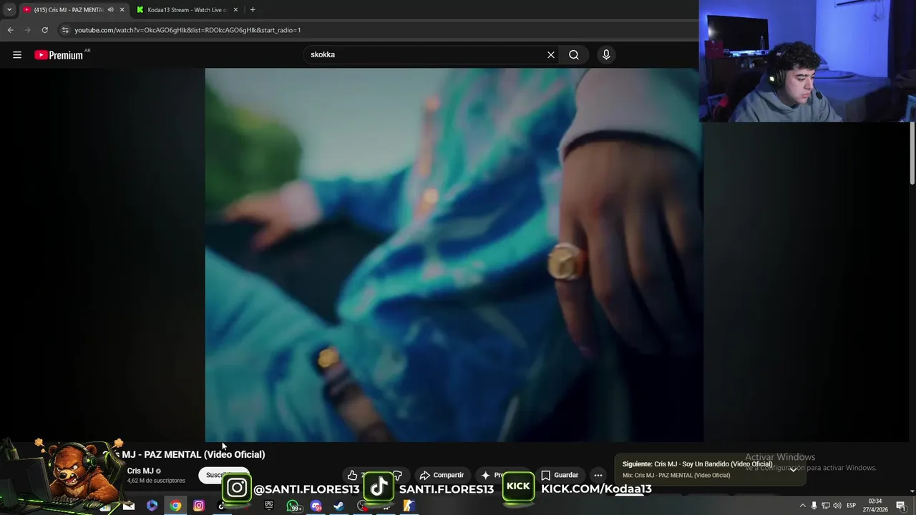Click the blurry video player frame

[454, 255]
